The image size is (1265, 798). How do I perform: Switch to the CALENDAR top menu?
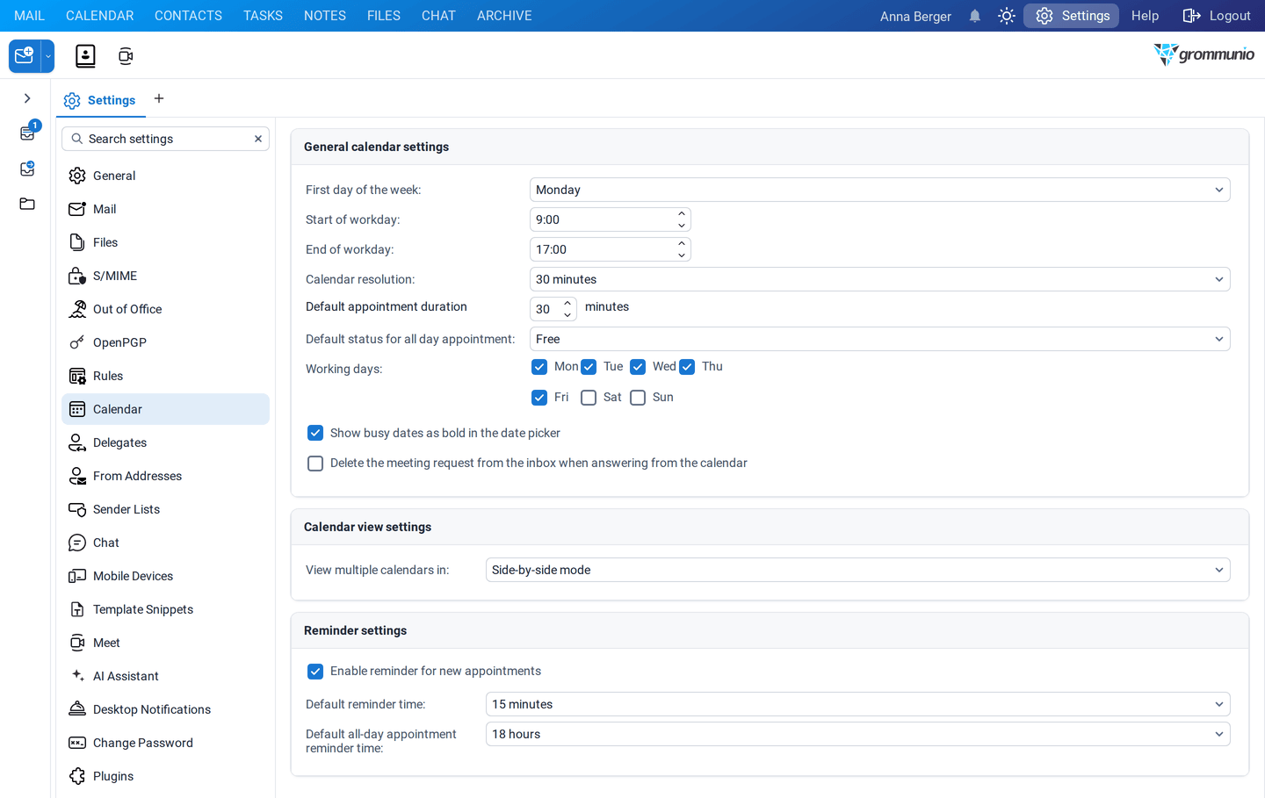coord(100,16)
